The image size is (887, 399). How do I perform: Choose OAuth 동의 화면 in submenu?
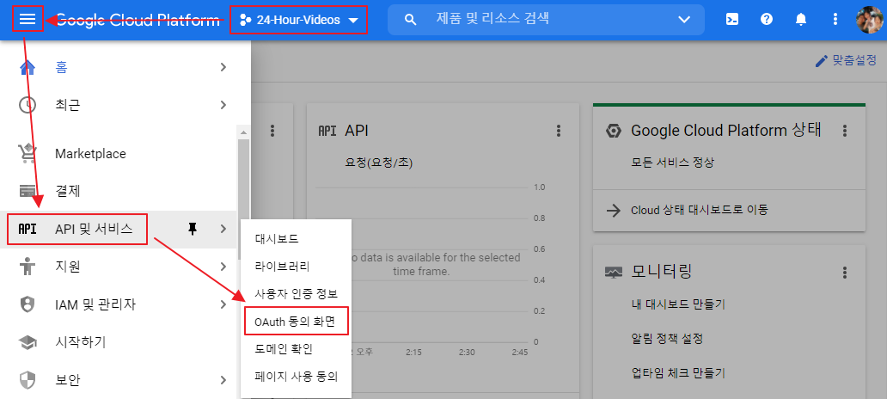[296, 322]
